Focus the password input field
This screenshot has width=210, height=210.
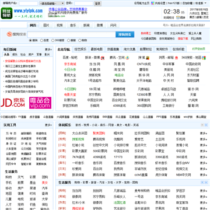pos(83,3)
